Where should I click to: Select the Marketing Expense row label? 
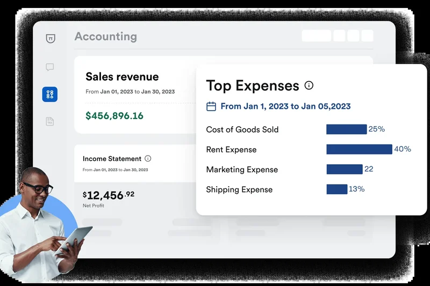[x=242, y=170]
